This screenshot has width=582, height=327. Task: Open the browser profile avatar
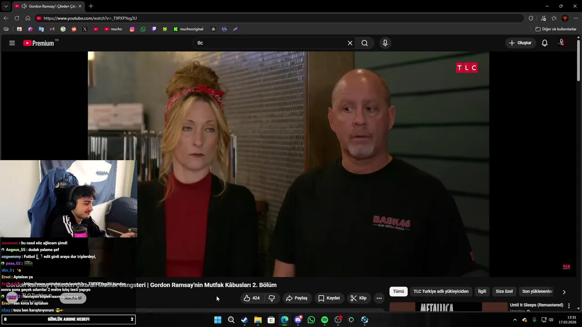[x=565, y=18]
